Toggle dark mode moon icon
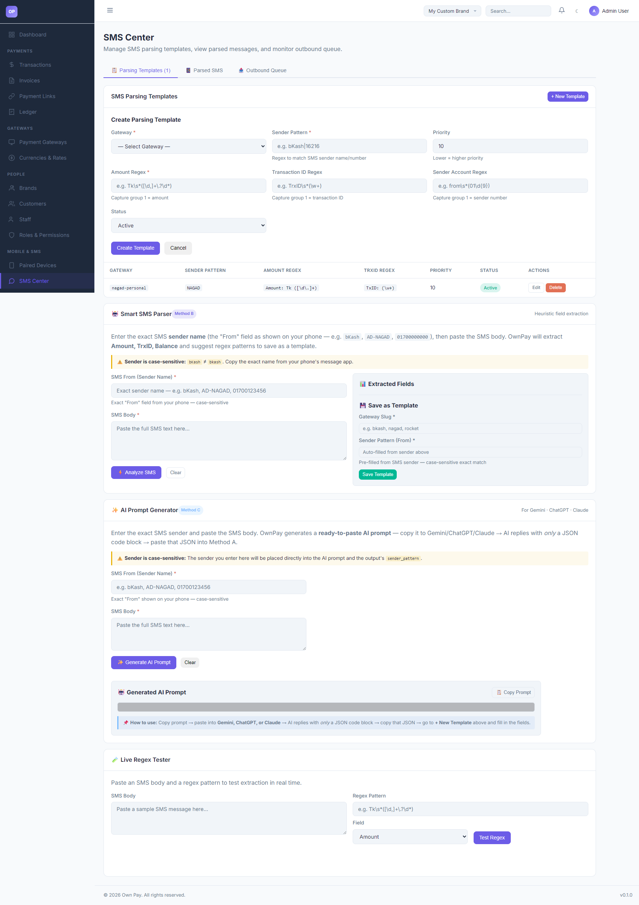Image resolution: width=639 pixels, height=905 pixels. [x=577, y=11]
